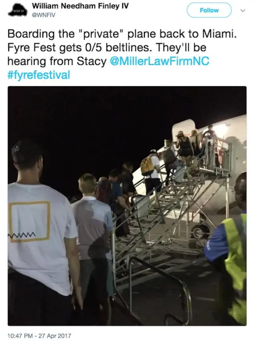Open the dropdown arrow beside the Follow button
Viewport: 256px width, 344px height.
[x=243, y=10]
